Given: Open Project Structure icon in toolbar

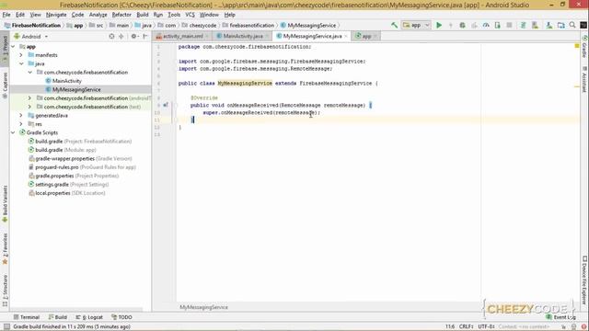Looking at the screenshot, I should [x=560, y=25].
